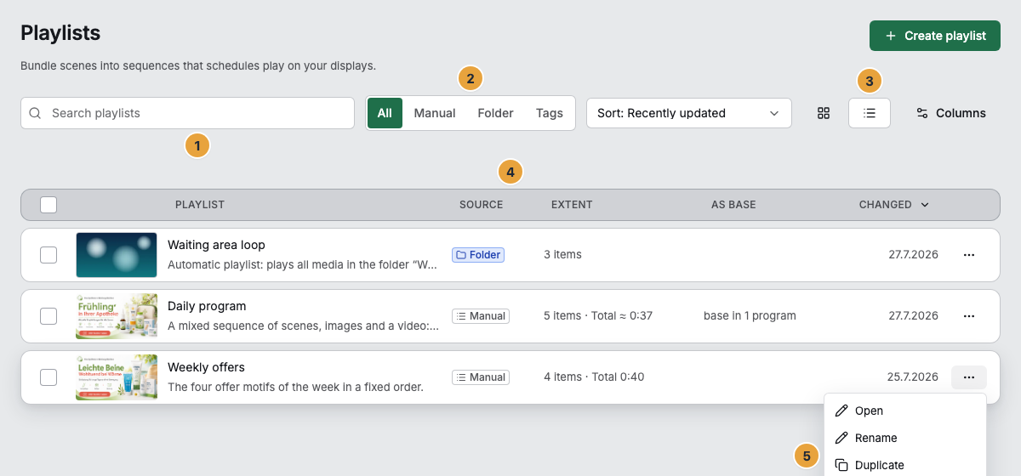1021x476 pixels.
Task: Choose Open from the context menu
Action: tap(905, 411)
